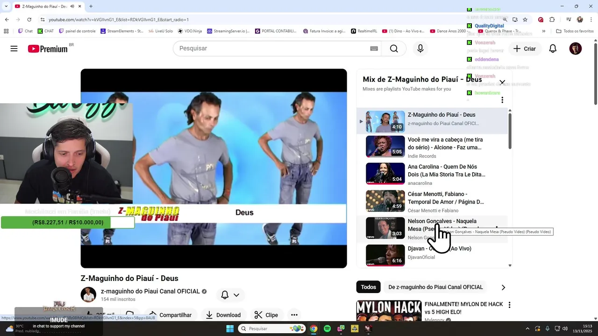Open apps grid in bookmarks bar
The image size is (598, 336).
(x=6, y=31)
